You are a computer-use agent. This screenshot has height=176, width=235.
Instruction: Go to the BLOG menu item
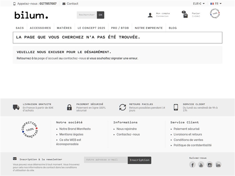click(x=173, y=28)
